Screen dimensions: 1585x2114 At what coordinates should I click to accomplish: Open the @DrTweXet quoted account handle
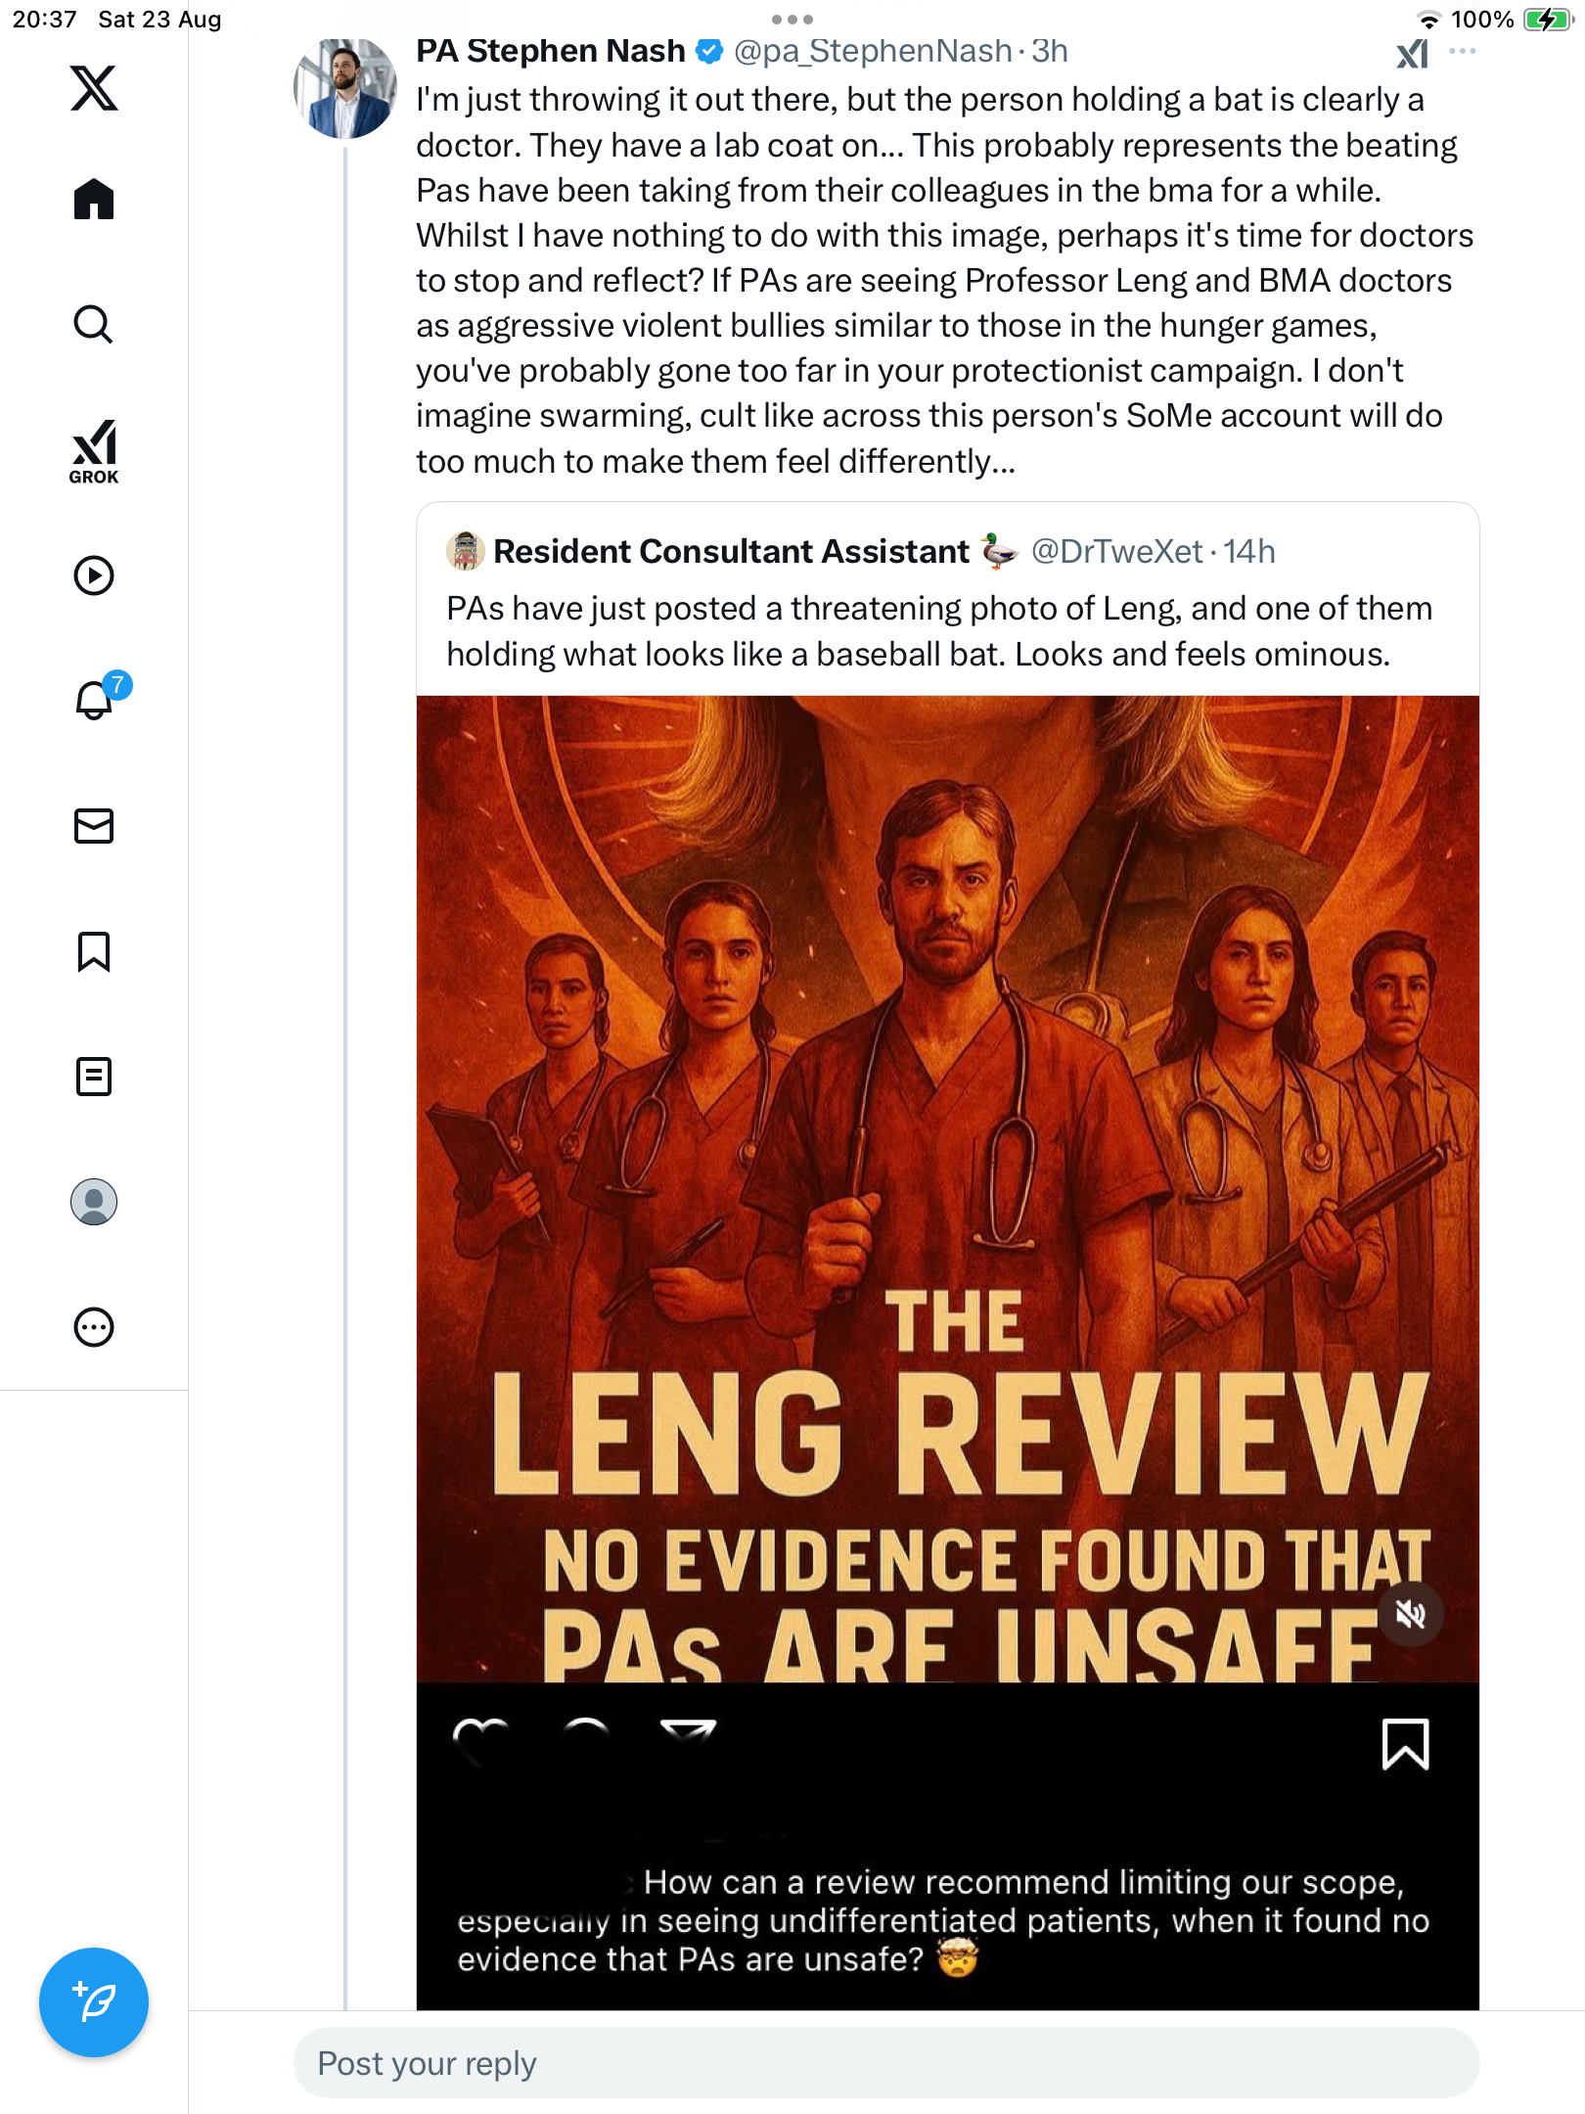point(1116,552)
